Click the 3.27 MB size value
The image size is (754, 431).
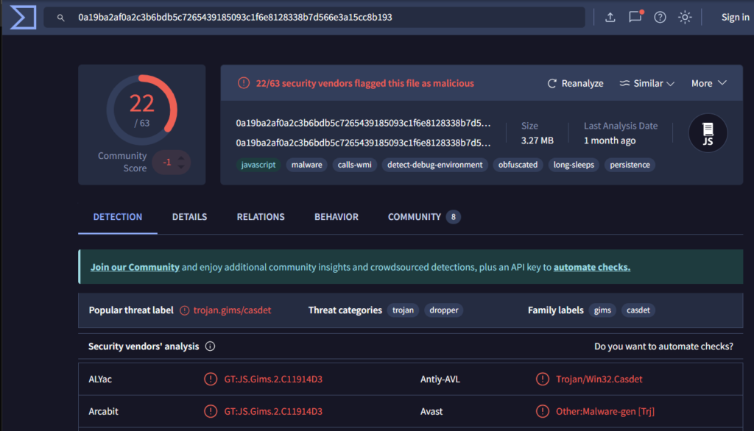point(537,140)
